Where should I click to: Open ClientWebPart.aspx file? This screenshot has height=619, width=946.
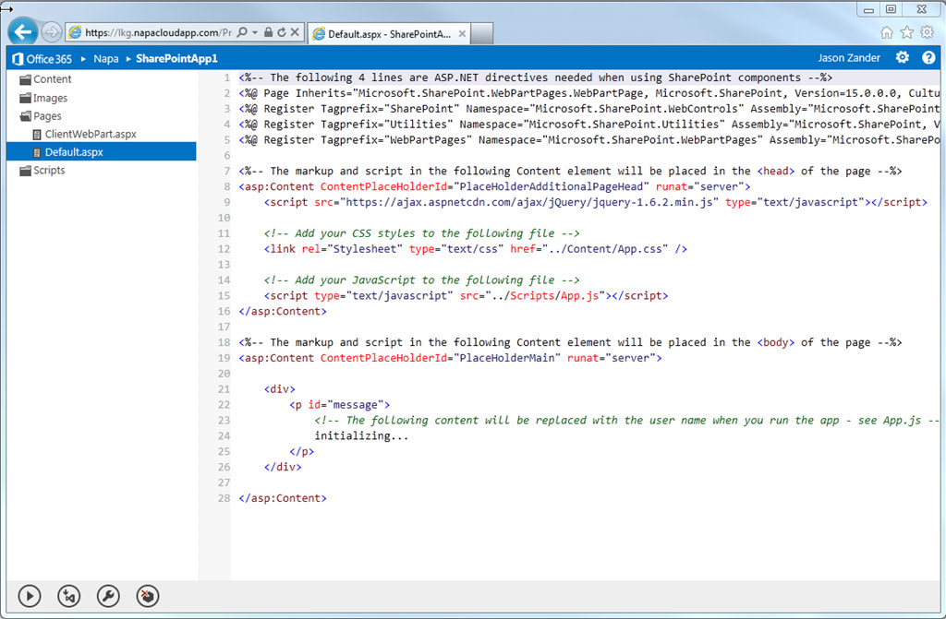point(91,135)
